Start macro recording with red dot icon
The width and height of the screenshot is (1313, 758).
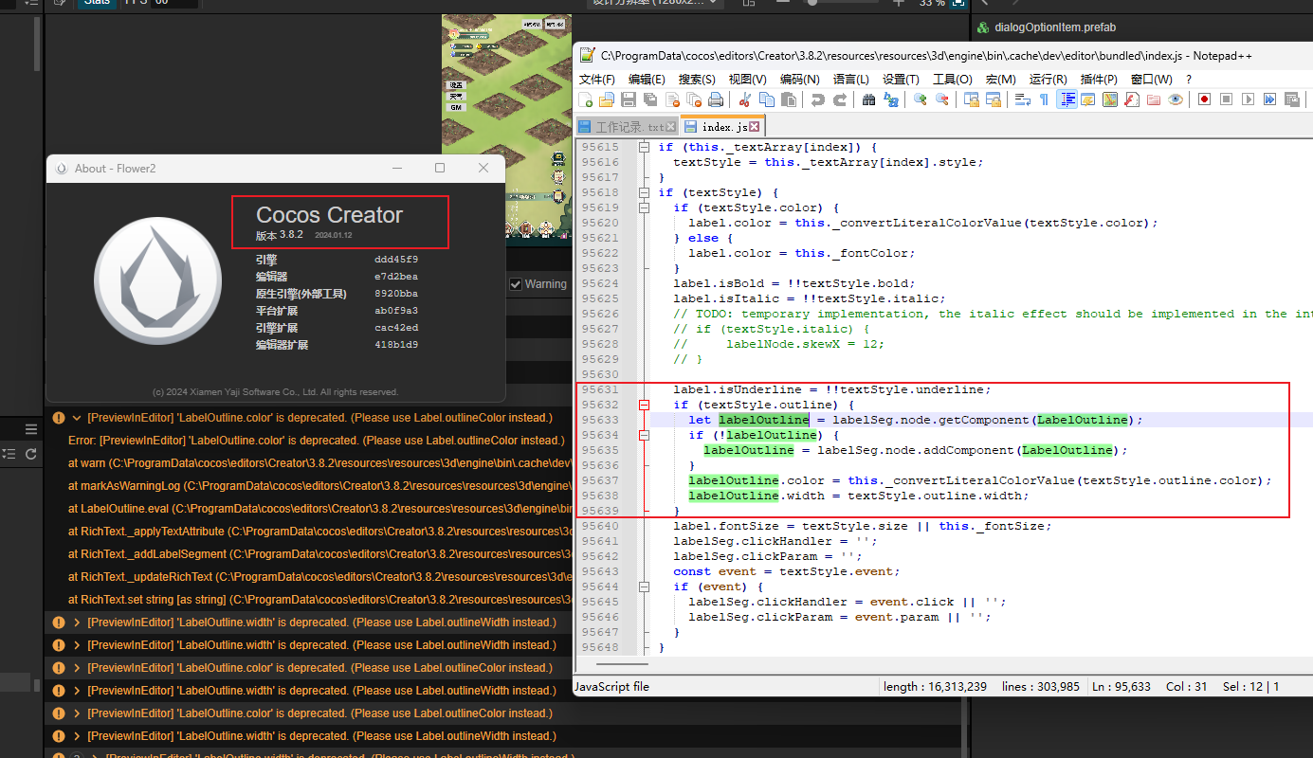(x=1205, y=99)
